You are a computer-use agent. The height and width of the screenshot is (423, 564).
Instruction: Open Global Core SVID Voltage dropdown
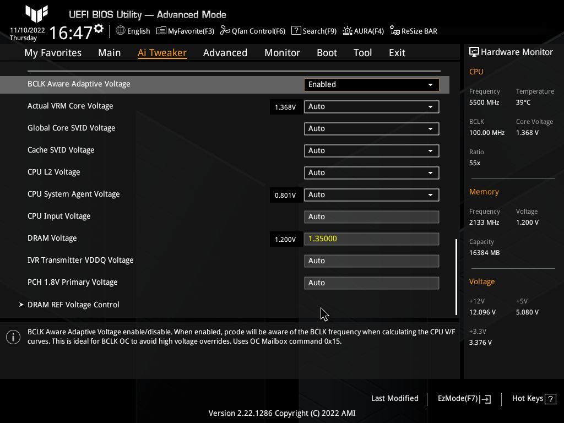click(372, 129)
